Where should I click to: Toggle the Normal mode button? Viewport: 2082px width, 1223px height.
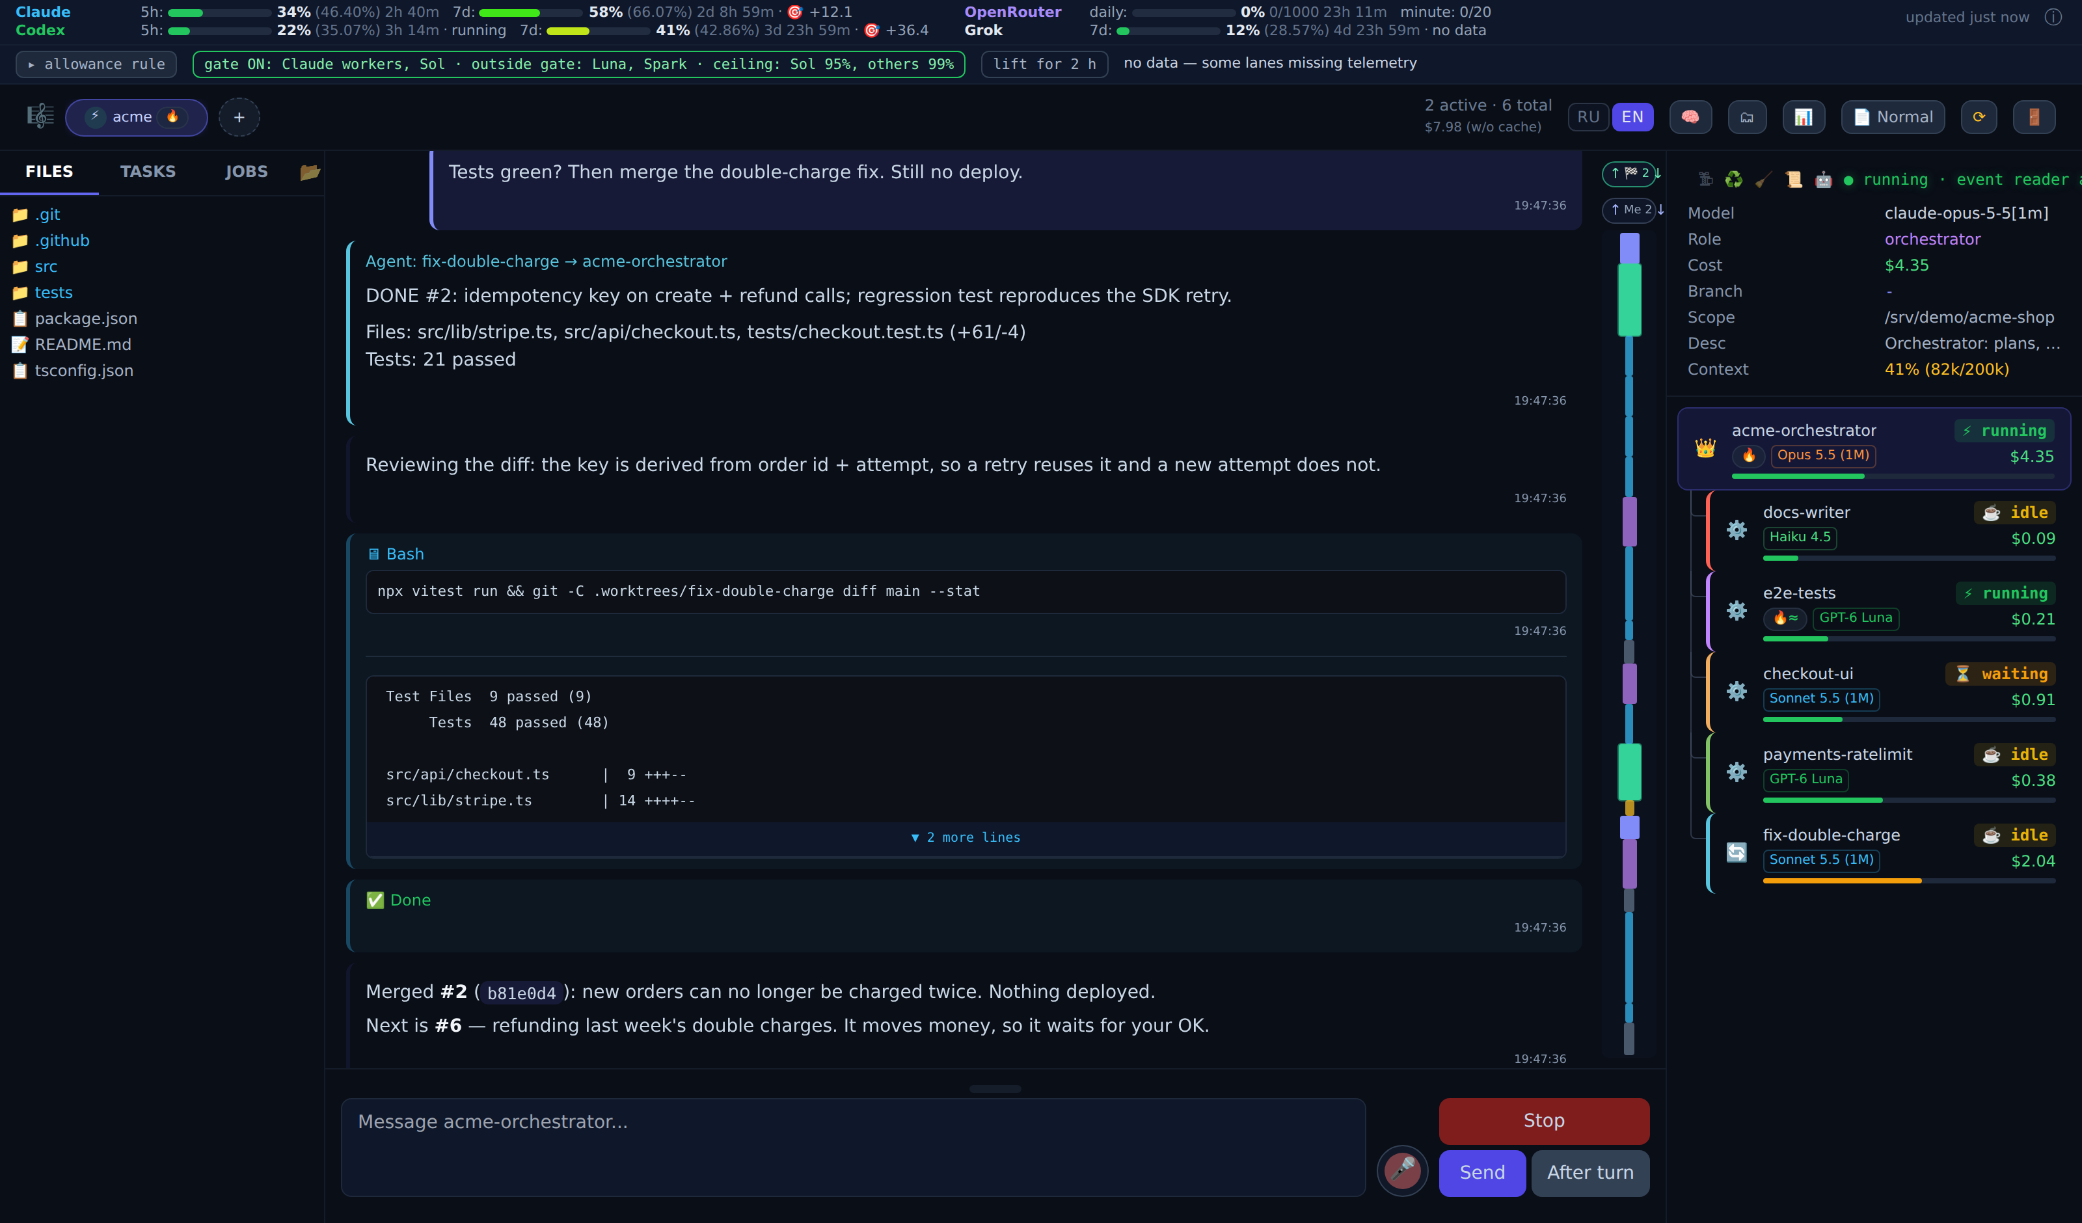[x=1892, y=117]
